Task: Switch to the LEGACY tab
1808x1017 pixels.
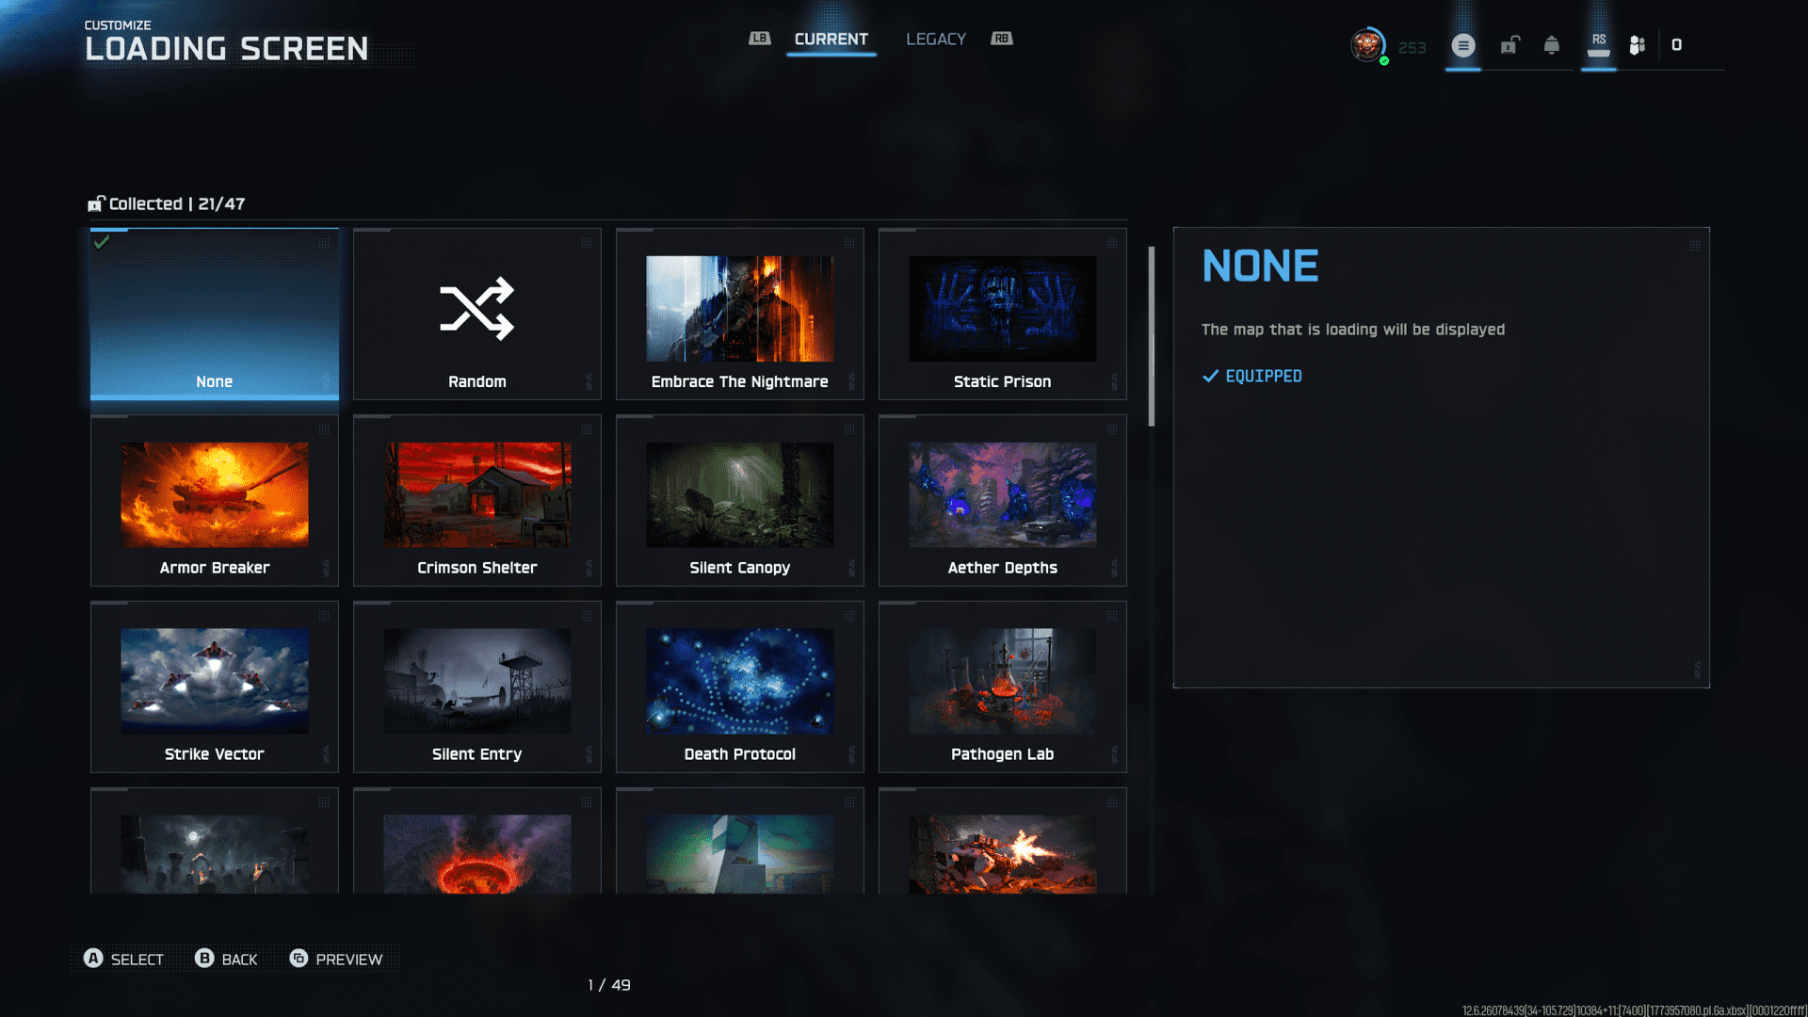Action: click(935, 40)
